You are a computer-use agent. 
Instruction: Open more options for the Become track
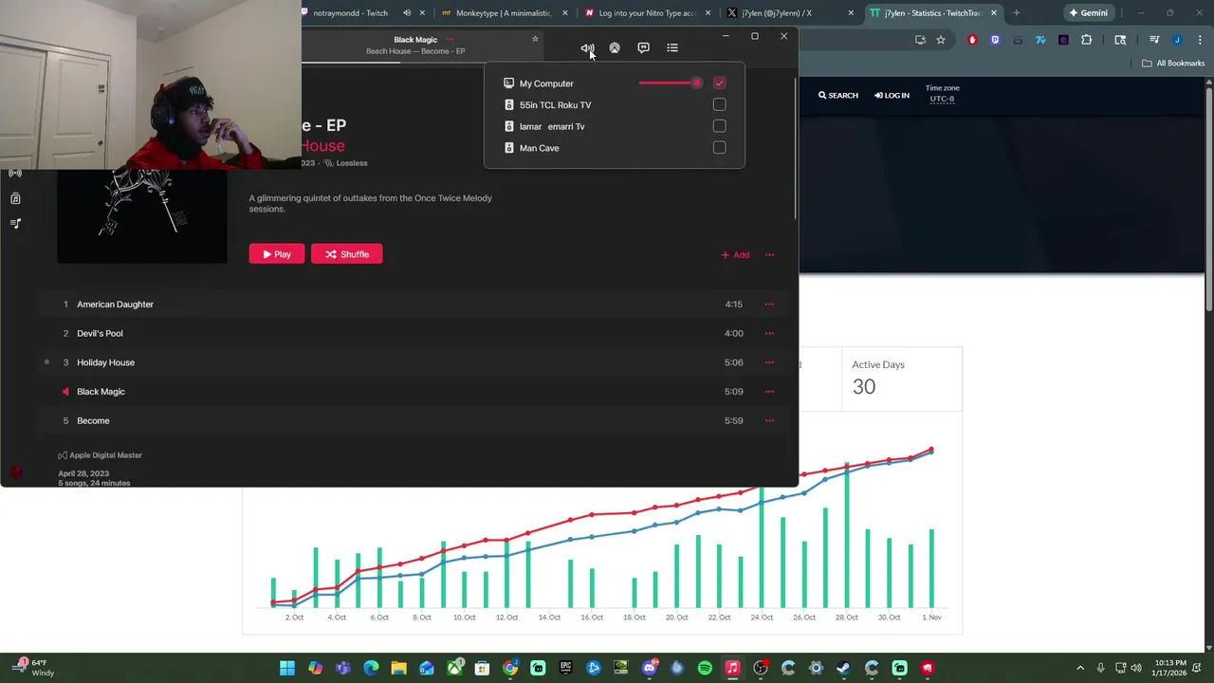(x=769, y=420)
